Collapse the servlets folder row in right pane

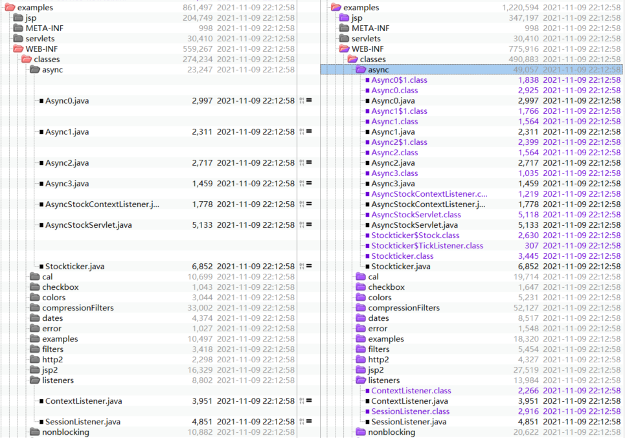[345, 39]
